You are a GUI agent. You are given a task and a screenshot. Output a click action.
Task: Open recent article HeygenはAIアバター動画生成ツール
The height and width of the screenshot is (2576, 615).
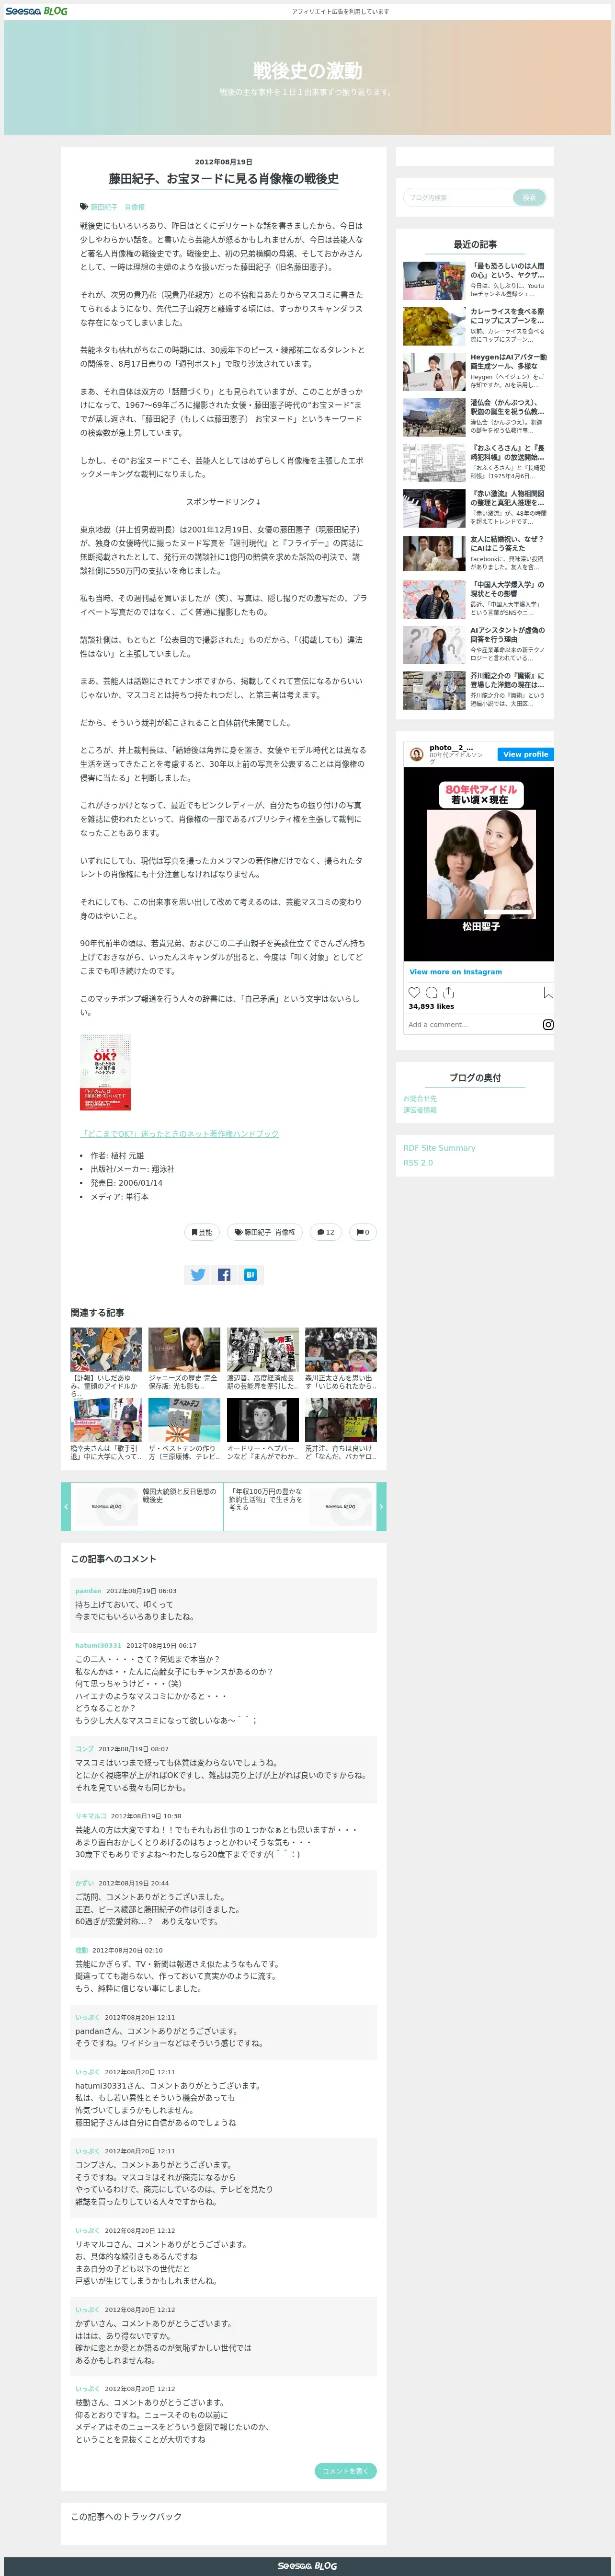[x=475, y=371]
